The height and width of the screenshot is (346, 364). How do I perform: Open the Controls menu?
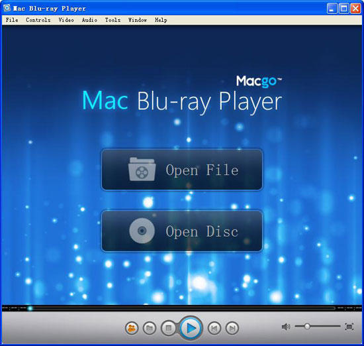tap(38, 20)
